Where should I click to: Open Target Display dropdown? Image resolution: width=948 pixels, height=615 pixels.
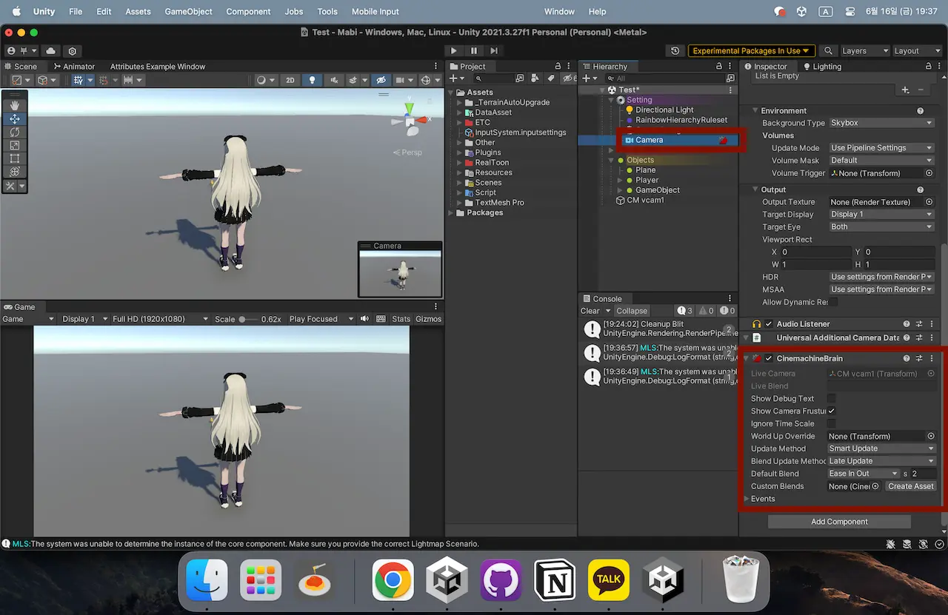(881, 214)
